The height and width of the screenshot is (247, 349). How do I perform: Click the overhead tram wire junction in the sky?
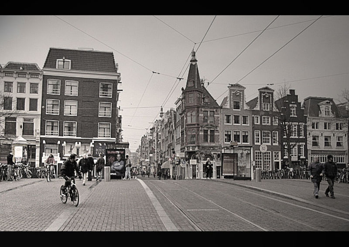coord(180,78)
